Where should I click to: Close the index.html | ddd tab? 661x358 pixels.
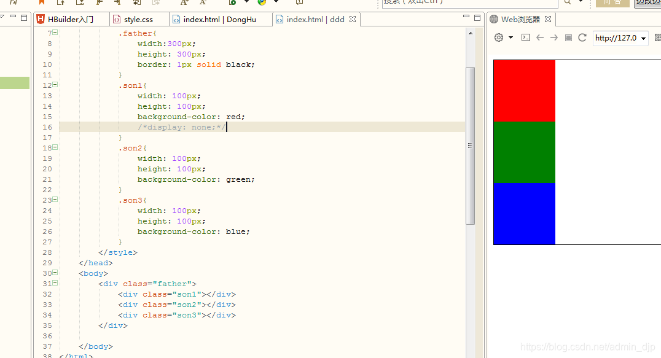pos(353,19)
